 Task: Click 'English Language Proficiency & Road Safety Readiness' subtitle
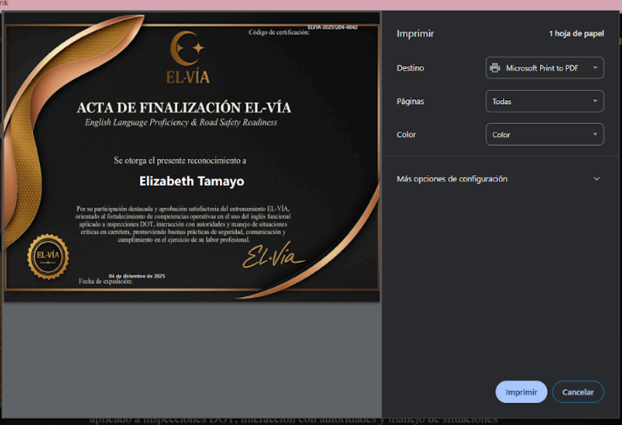click(x=181, y=122)
